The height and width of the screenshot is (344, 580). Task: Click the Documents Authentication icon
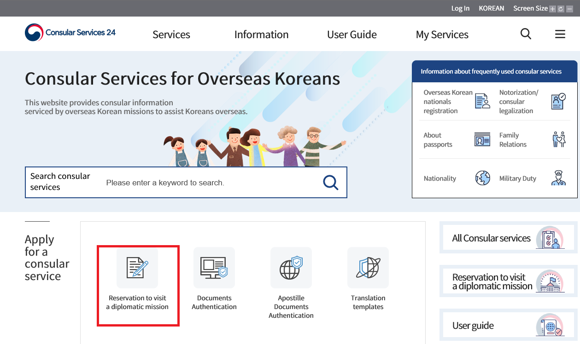pos(214,268)
